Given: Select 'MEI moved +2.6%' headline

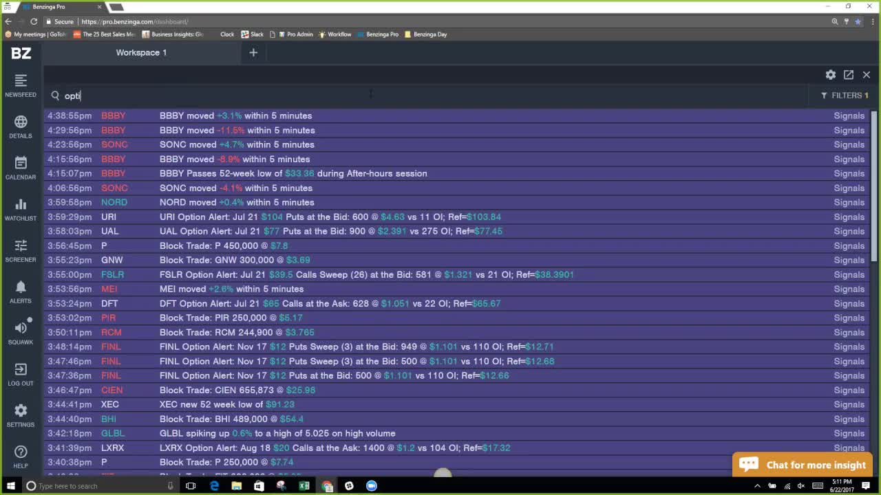Looking at the screenshot, I should 232,289.
